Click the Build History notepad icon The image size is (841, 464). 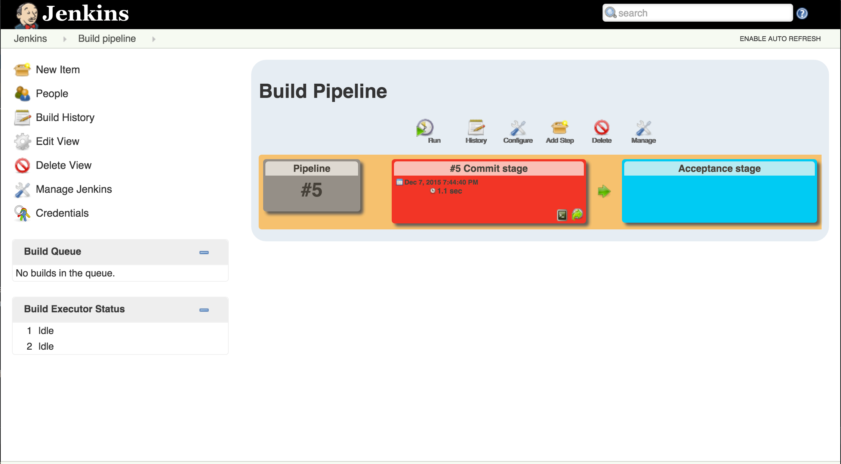pyautogui.click(x=22, y=117)
